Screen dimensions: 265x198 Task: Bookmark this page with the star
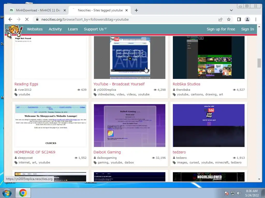click(229, 19)
